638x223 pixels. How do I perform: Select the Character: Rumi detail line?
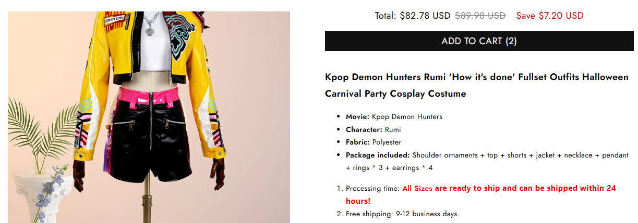(373, 129)
